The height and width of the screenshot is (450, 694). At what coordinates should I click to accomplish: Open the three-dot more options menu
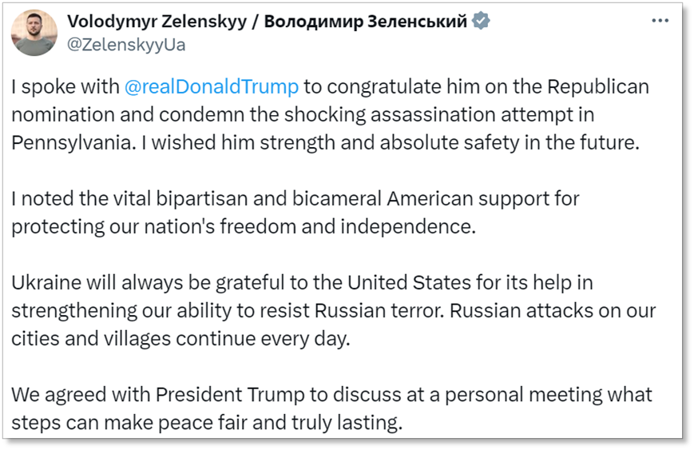point(660,21)
